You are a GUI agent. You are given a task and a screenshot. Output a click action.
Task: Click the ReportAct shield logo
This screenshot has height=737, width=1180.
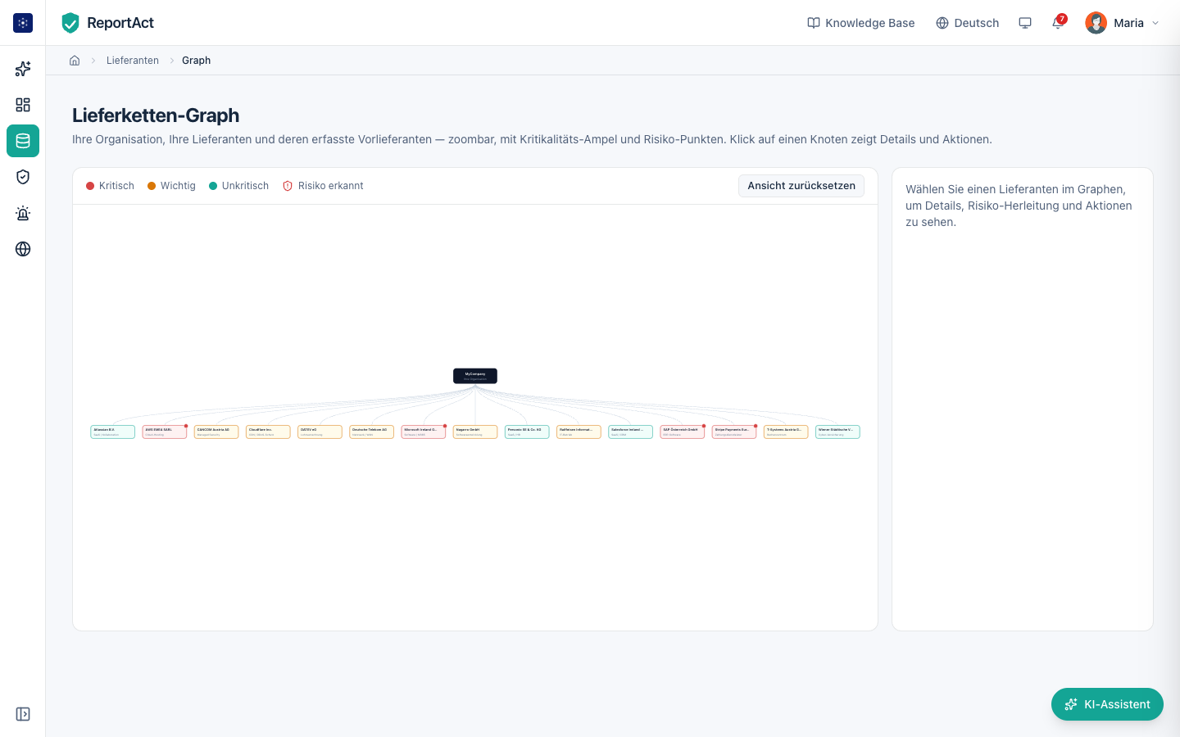70,23
